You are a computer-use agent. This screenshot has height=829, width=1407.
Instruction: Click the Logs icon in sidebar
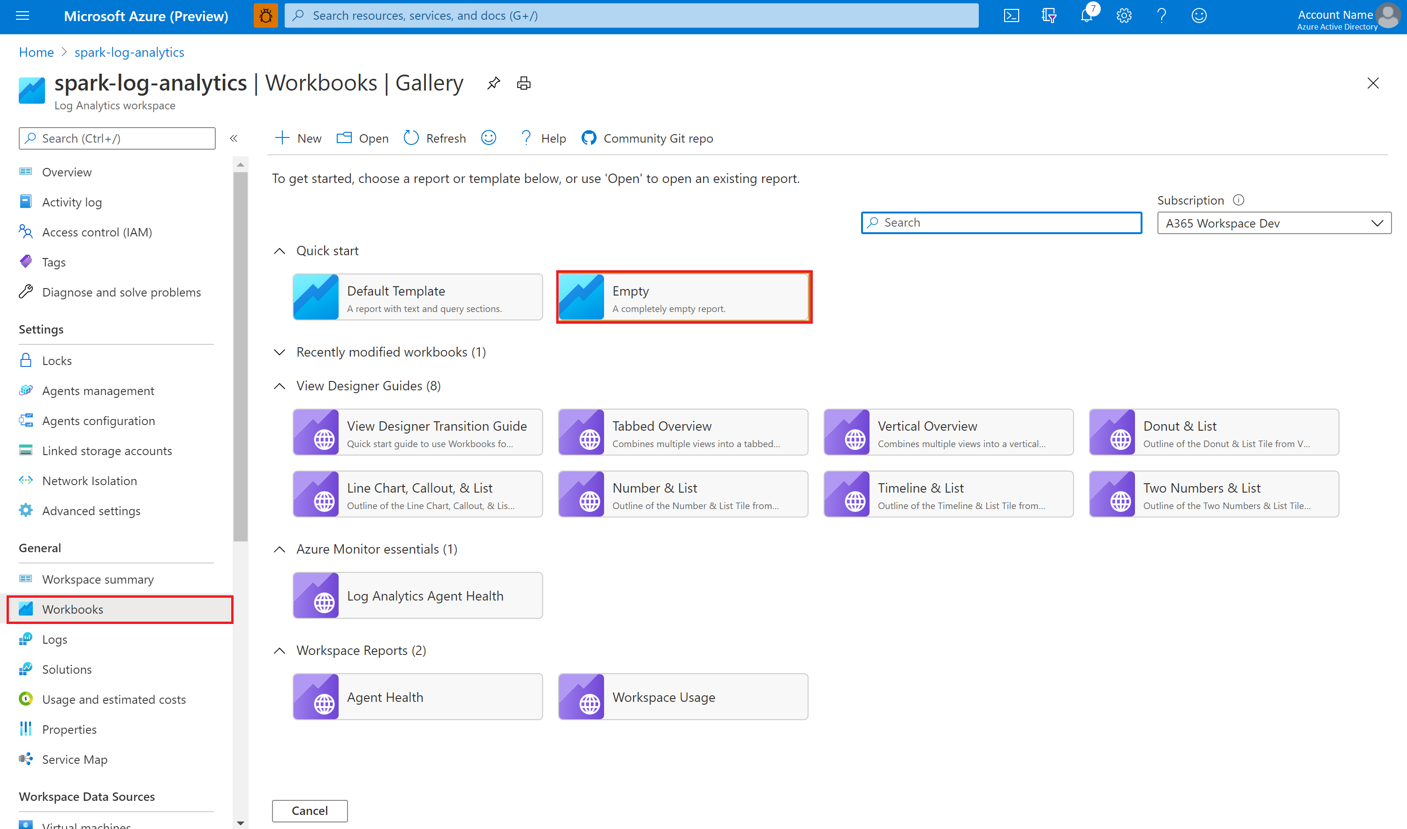pos(27,639)
